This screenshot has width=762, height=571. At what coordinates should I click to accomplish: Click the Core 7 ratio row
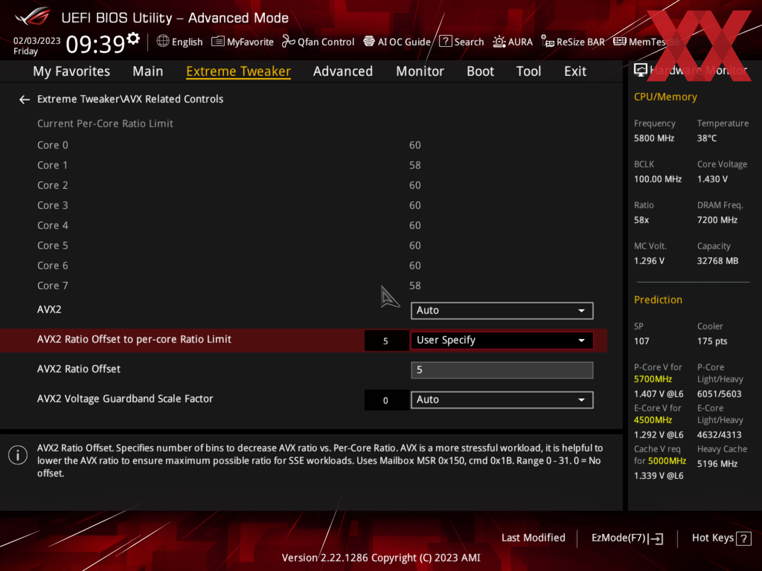tap(229, 285)
